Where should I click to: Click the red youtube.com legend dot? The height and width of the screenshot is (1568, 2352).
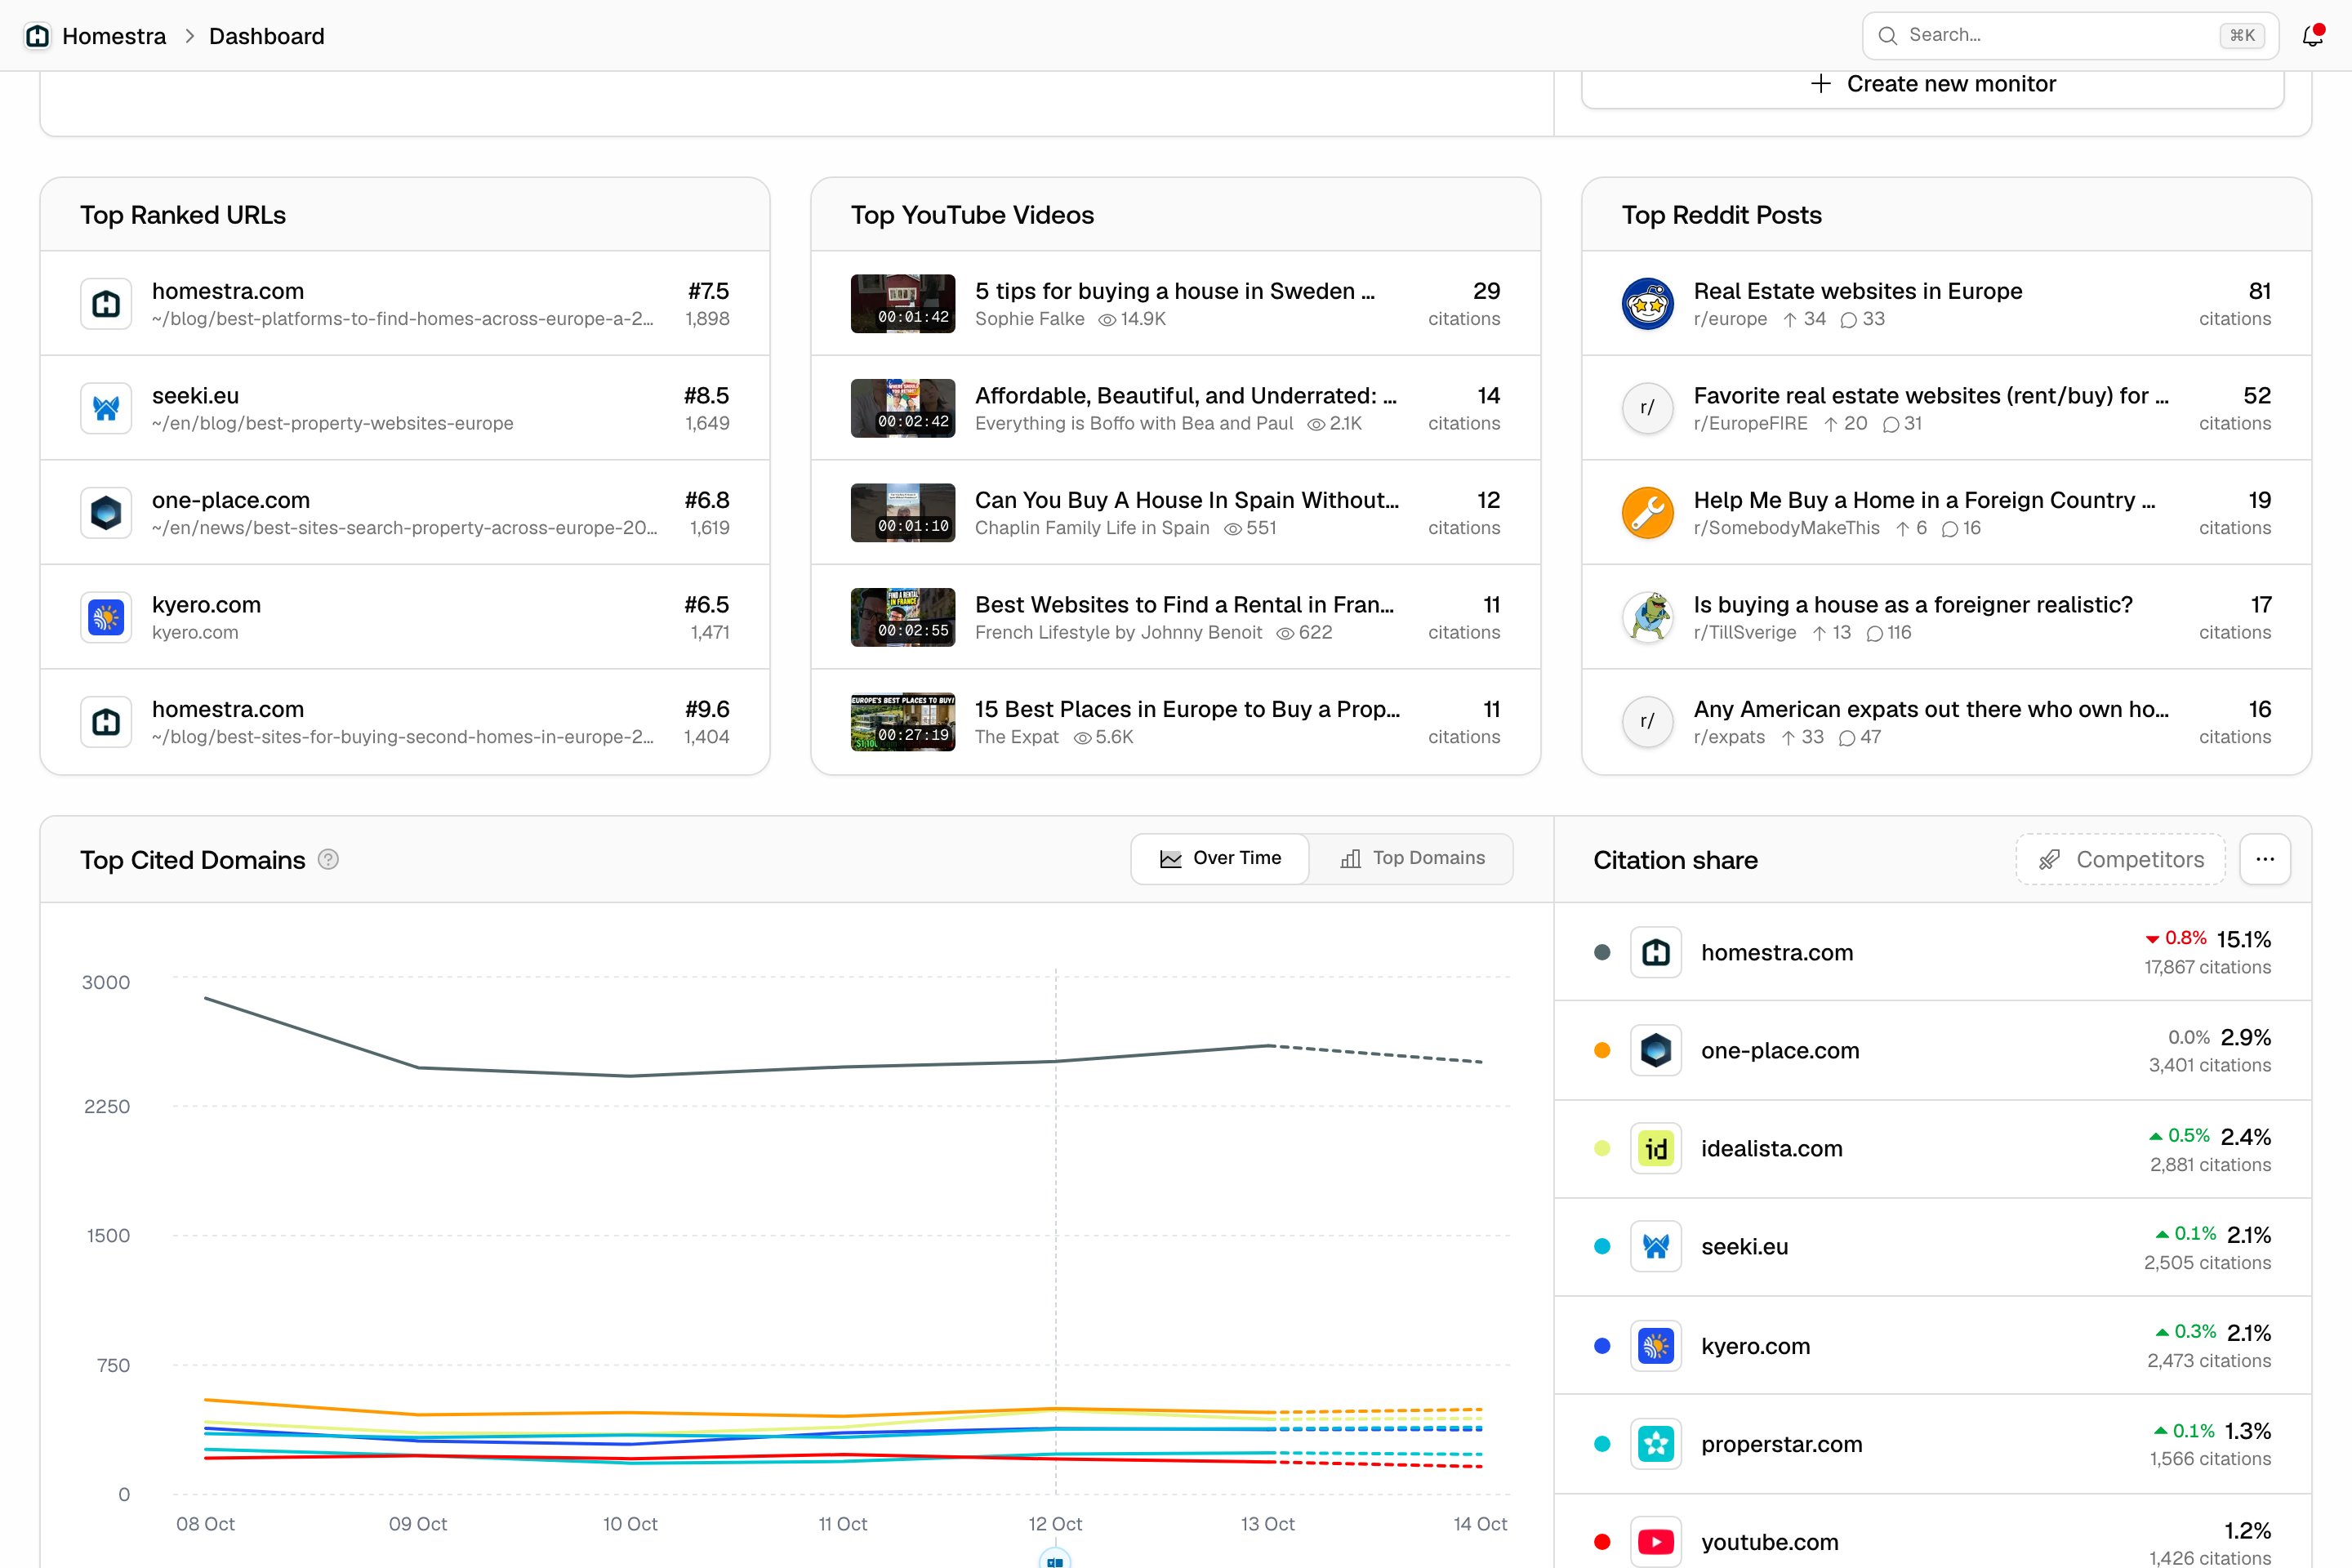(x=1602, y=1541)
